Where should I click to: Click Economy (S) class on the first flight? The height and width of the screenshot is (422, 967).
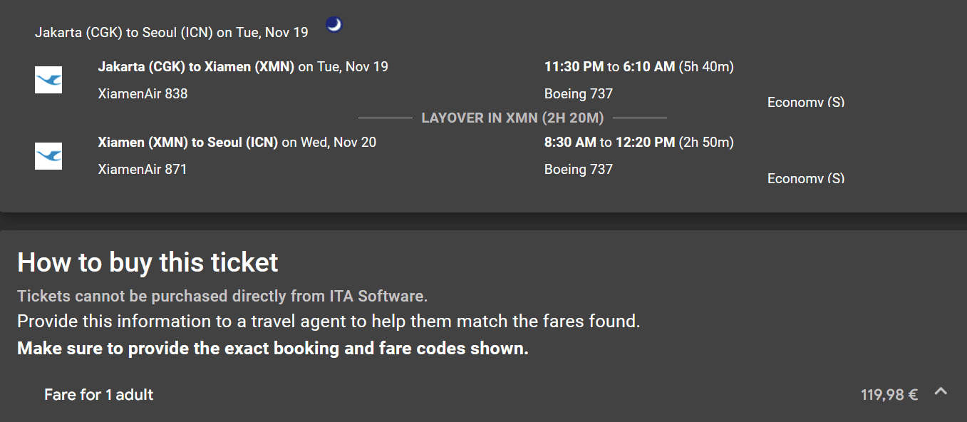[x=805, y=102]
